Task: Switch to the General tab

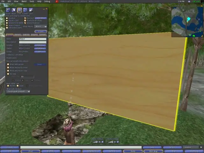Action: pos(10,35)
